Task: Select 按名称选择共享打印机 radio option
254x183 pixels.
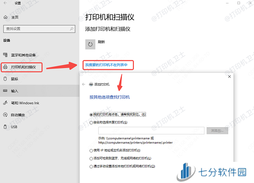Action: 91,123
